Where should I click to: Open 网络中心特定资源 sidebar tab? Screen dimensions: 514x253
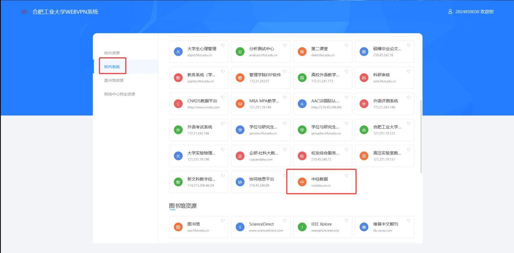tap(119, 94)
